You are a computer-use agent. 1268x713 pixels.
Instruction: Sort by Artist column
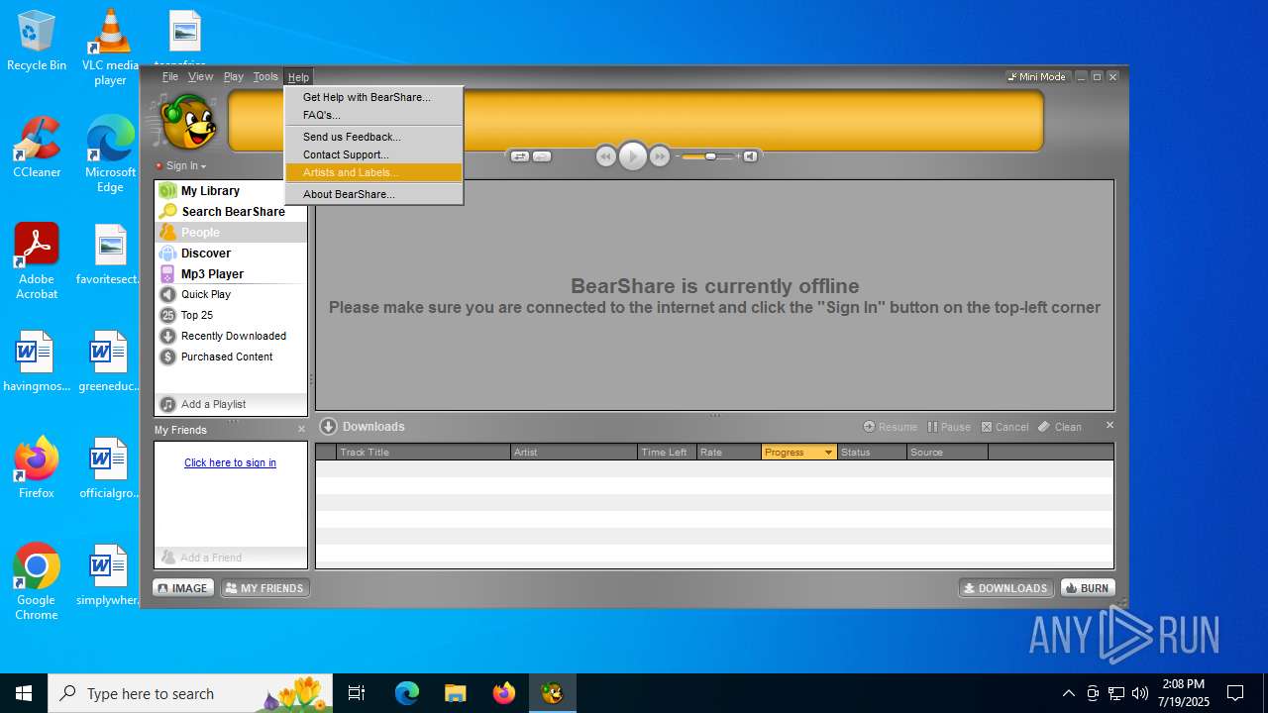tap(574, 452)
